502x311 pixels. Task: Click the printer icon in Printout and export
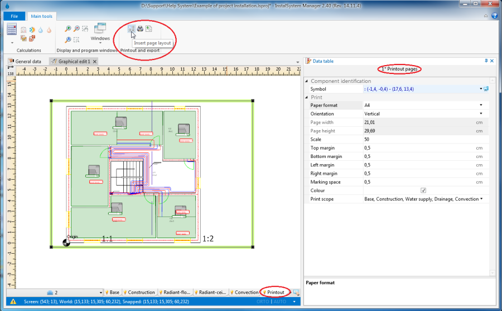(141, 29)
